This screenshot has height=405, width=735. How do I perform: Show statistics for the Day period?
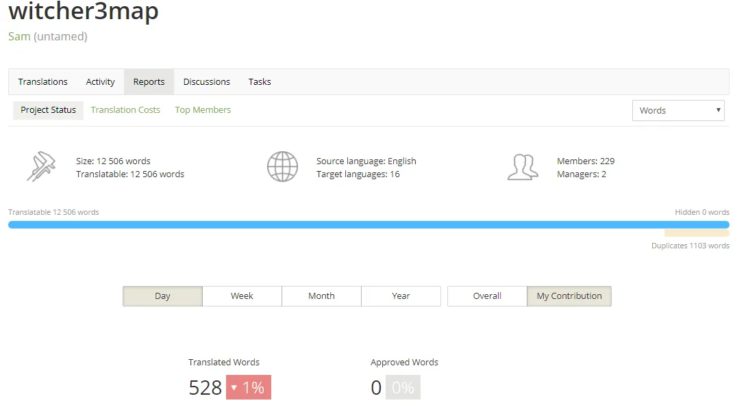[x=162, y=296]
